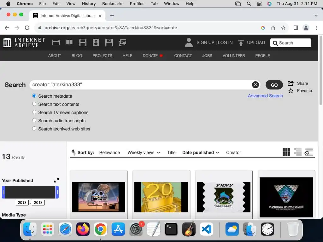The height and width of the screenshot is (242, 323).
Task: Click the upload arrow icon
Action: pos(241,43)
